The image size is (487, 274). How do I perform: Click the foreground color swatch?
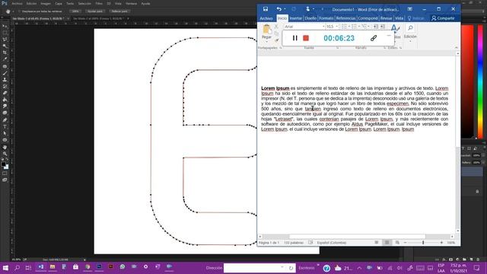click(x=3, y=164)
